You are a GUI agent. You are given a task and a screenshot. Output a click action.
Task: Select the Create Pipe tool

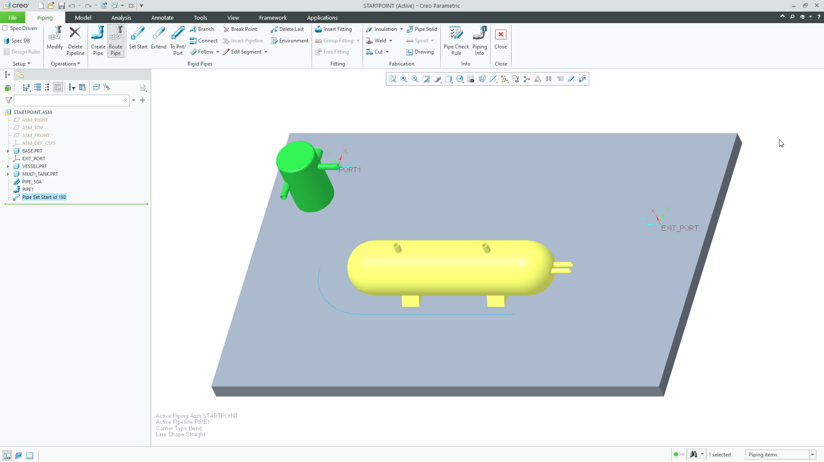click(x=98, y=41)
